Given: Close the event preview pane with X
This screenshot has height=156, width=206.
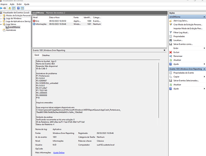Looking at the screenshot, I should [x=164, y=50].
